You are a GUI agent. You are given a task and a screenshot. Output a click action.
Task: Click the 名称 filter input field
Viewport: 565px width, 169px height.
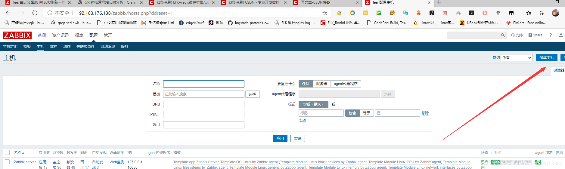coord(204,84)
